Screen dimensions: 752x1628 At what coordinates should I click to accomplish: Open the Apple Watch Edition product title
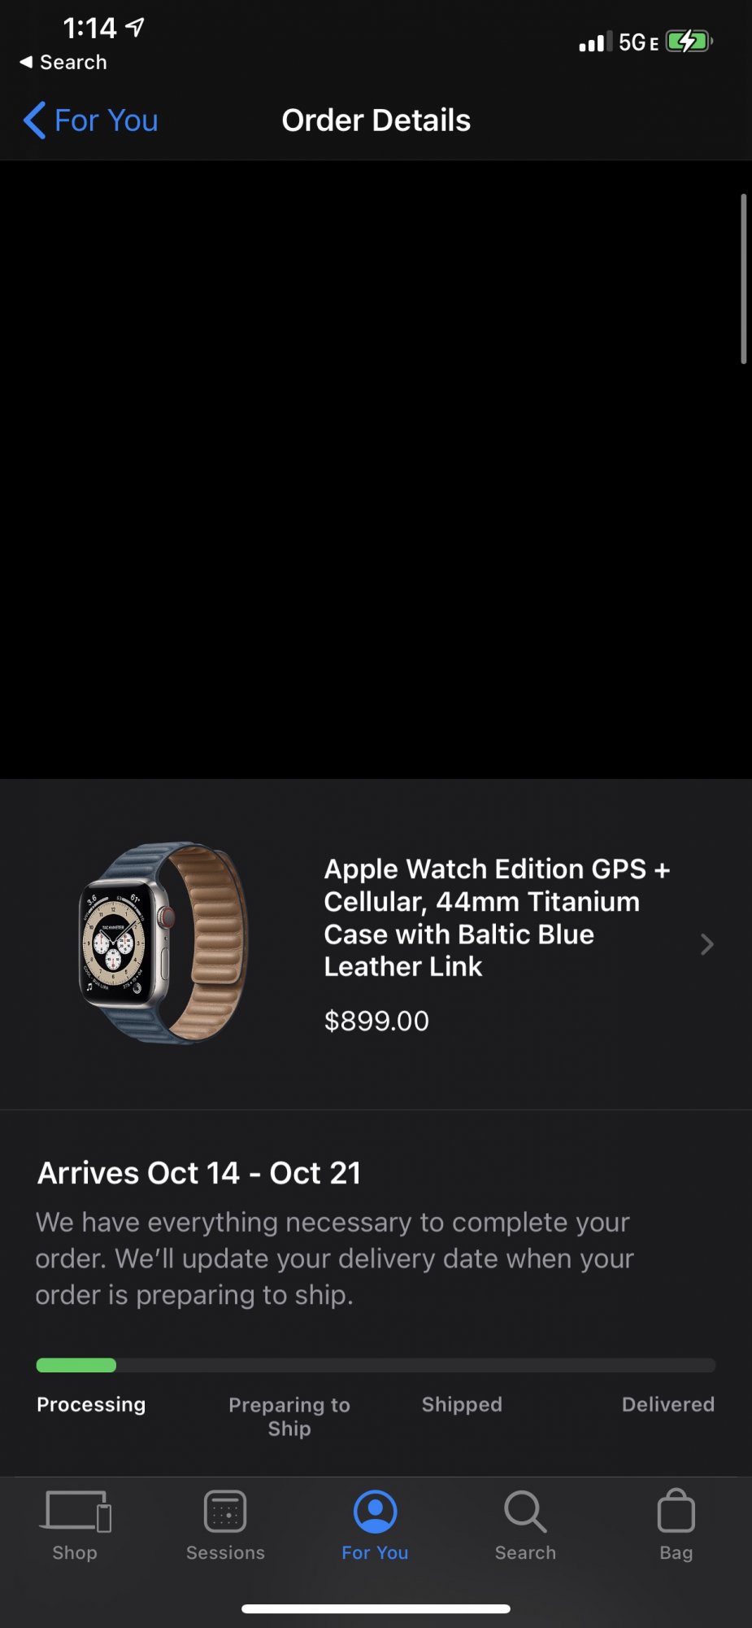coord(497,917)
